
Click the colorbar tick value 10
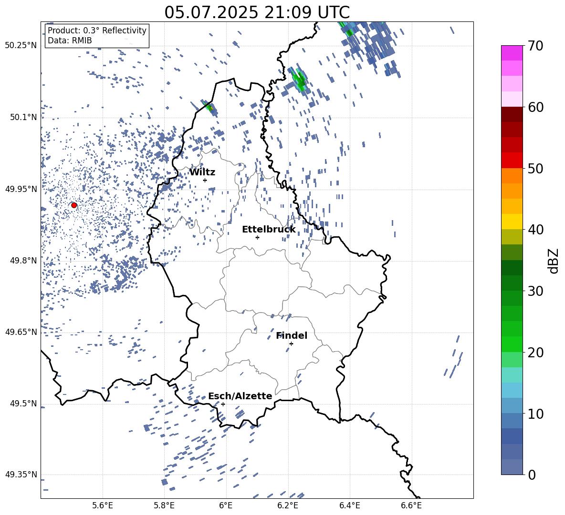(x=535, y=414)
